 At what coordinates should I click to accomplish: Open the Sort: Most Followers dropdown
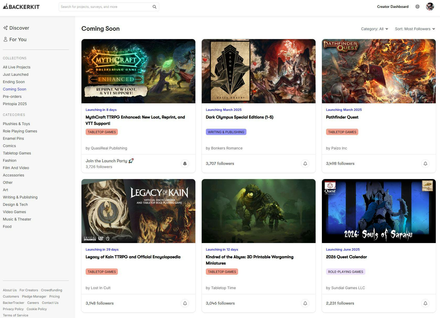(415, 29)
